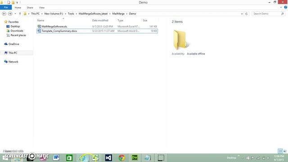
Task: Open the View ribbon tab
Action: coord(42,8)
